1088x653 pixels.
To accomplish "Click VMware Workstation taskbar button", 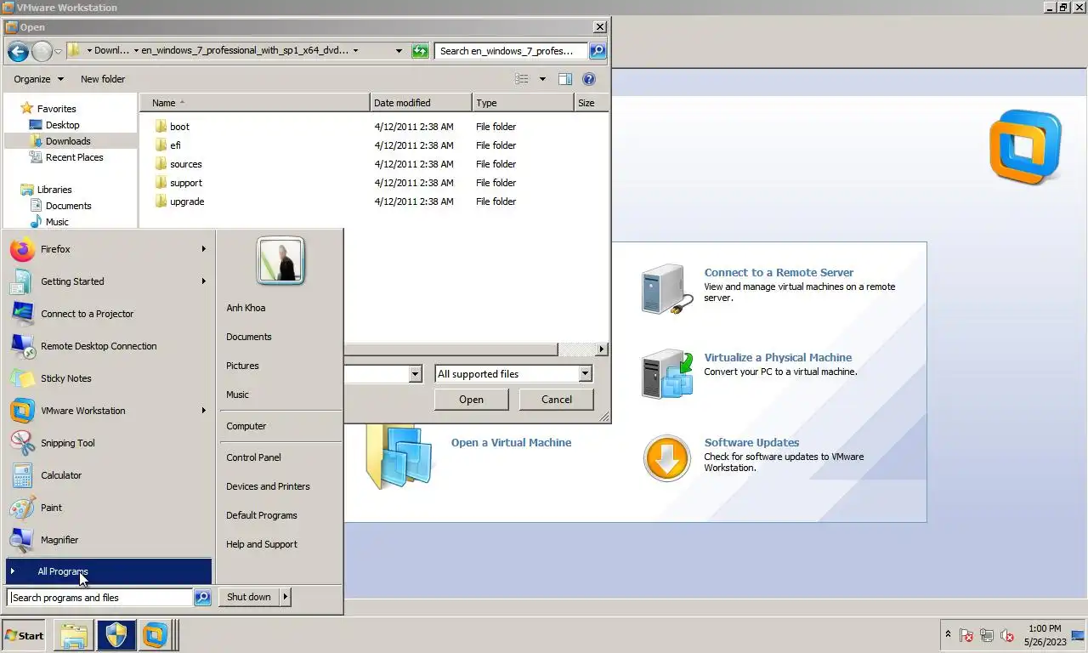I will point(155,635).
